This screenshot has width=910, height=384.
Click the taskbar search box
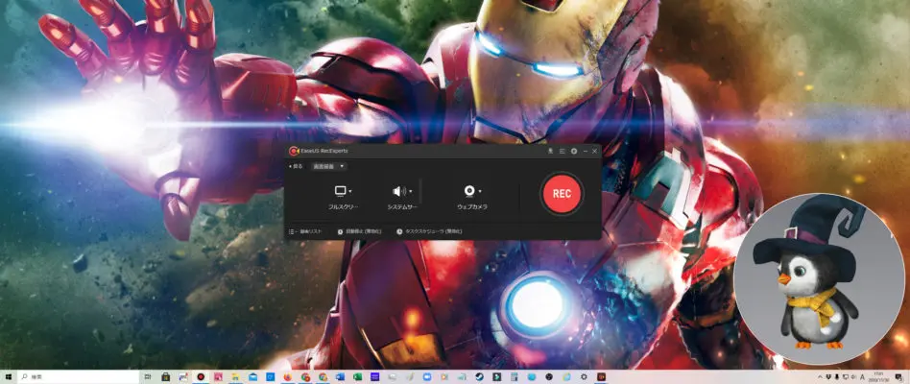[77, 377]
